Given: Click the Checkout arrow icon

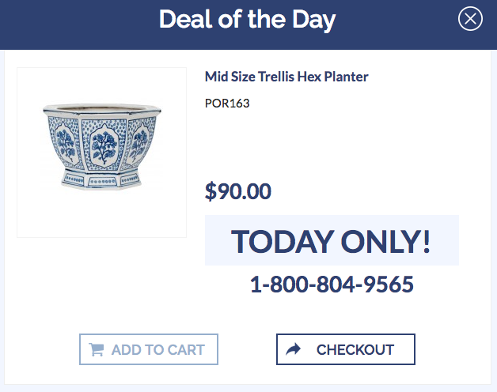Looking at the screenshot, I should click(x=294, y=349).
